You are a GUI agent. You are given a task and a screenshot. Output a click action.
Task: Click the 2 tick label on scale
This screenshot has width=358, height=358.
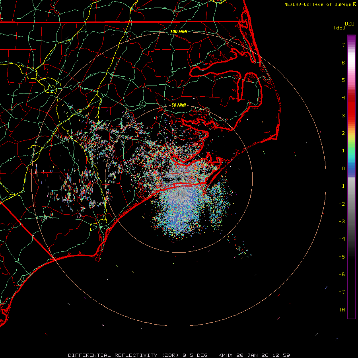click(343, 133)
